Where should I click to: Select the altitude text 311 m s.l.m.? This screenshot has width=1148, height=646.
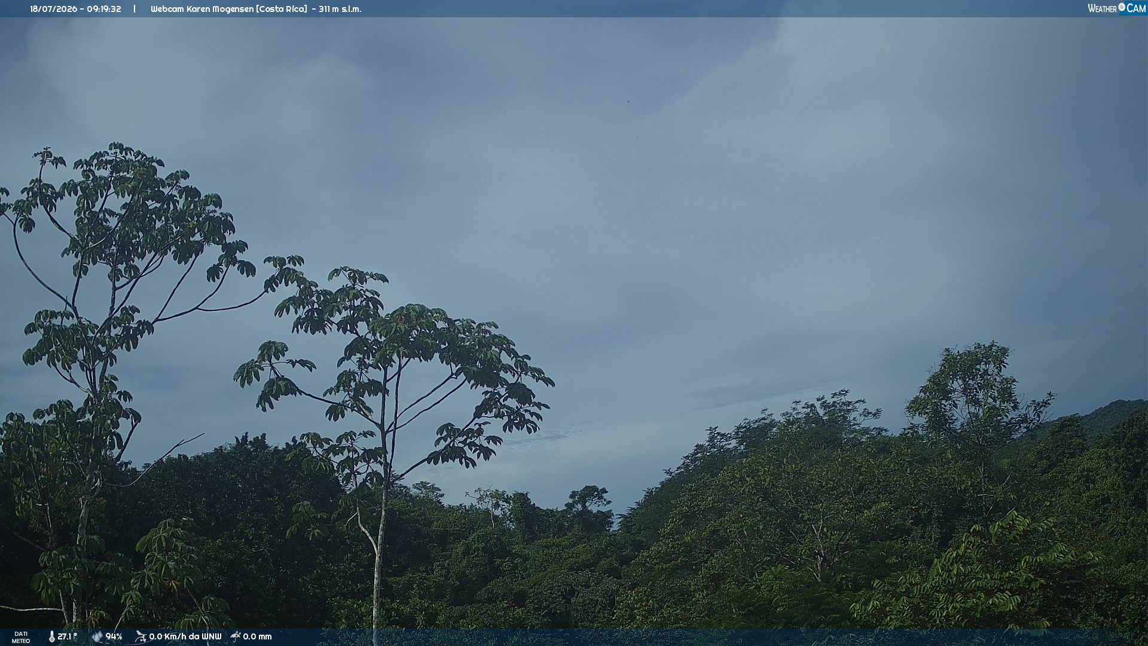pos(340,9)
